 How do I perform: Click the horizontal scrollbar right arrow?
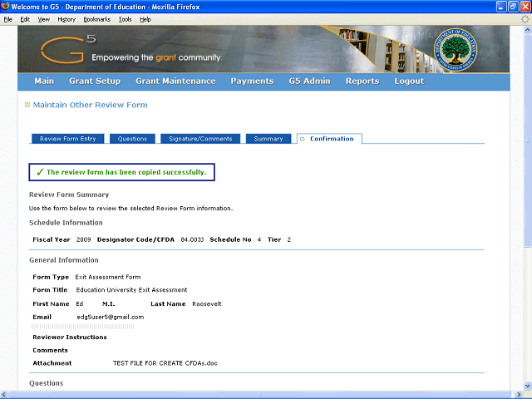coord(519,395)
